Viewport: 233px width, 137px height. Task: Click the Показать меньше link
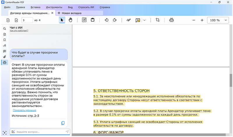[24, 110]
